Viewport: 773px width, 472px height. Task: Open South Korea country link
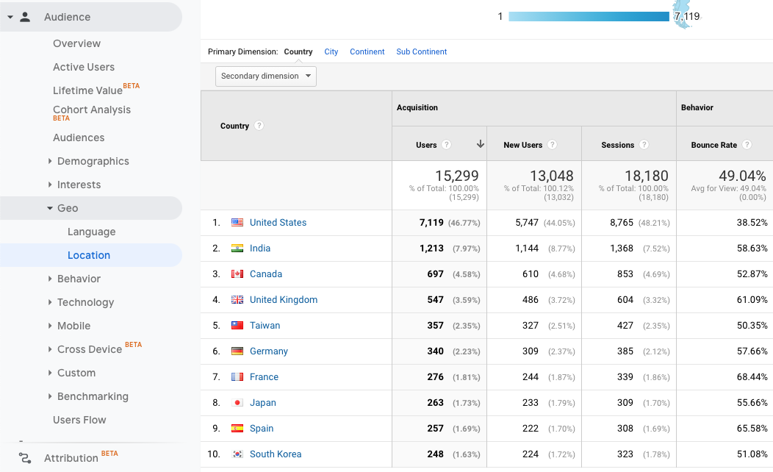click(276, 454)
